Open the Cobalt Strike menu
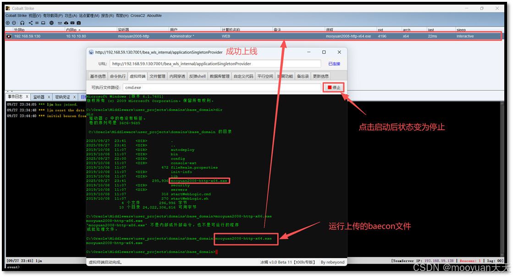The height and width of the screenshot is (277, 513). [16, 16]
